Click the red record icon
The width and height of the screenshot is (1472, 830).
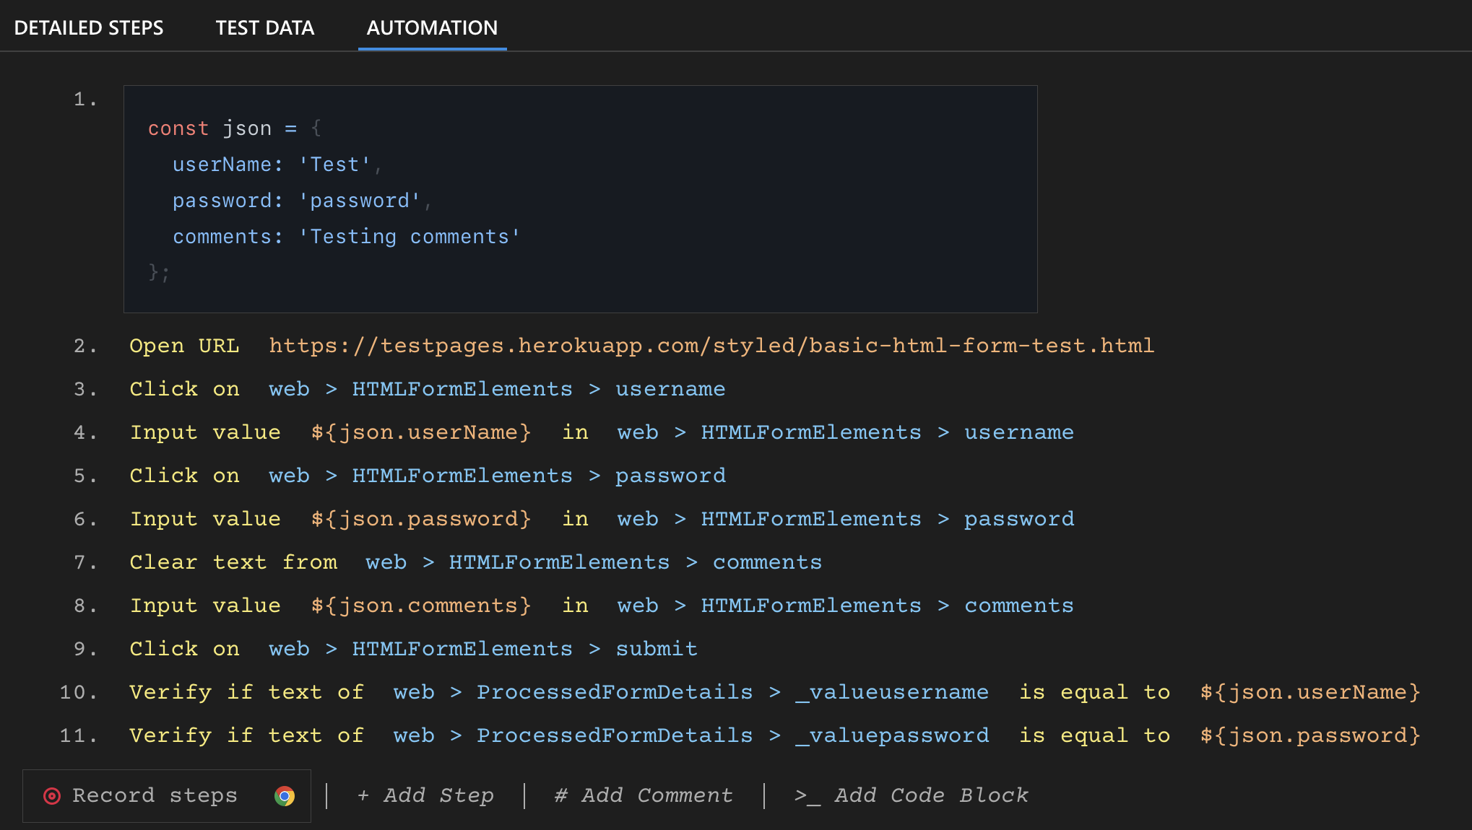pos(51,795)
